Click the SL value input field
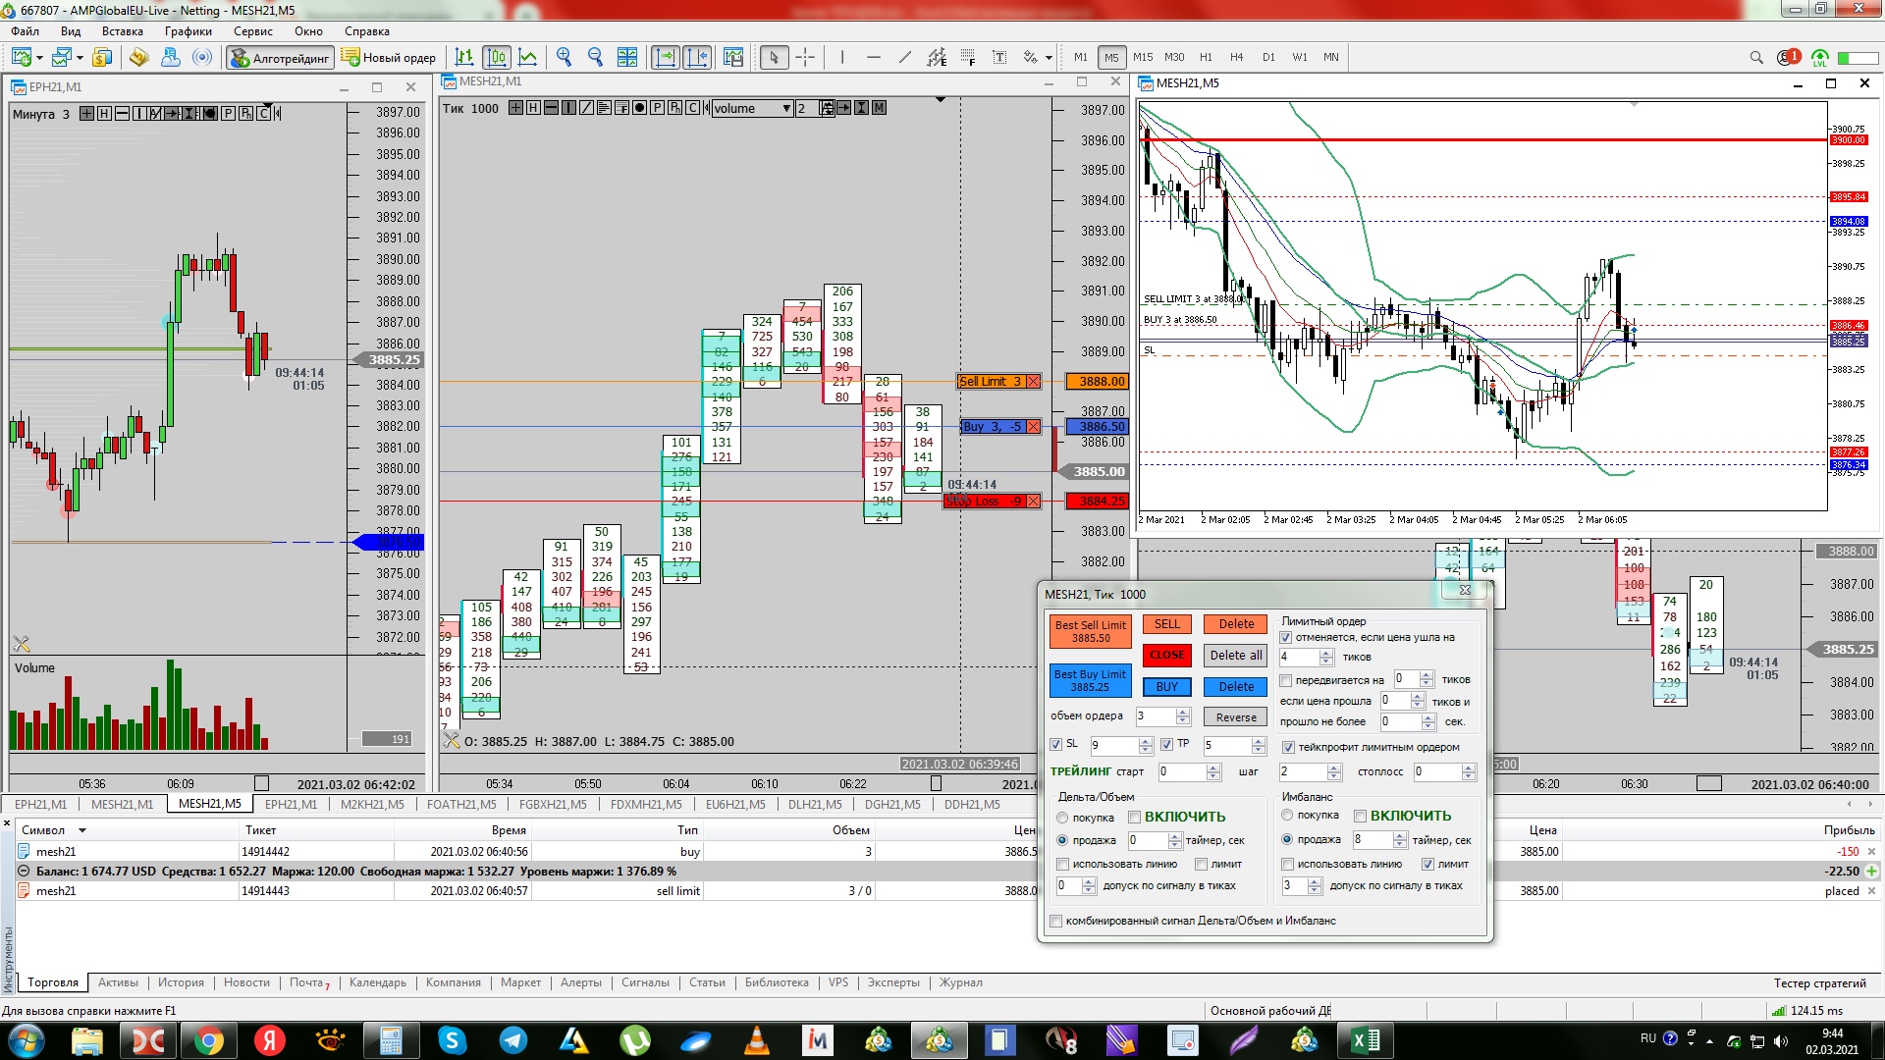Viewport: 1885px width, 1060px height. point(1112,746)
